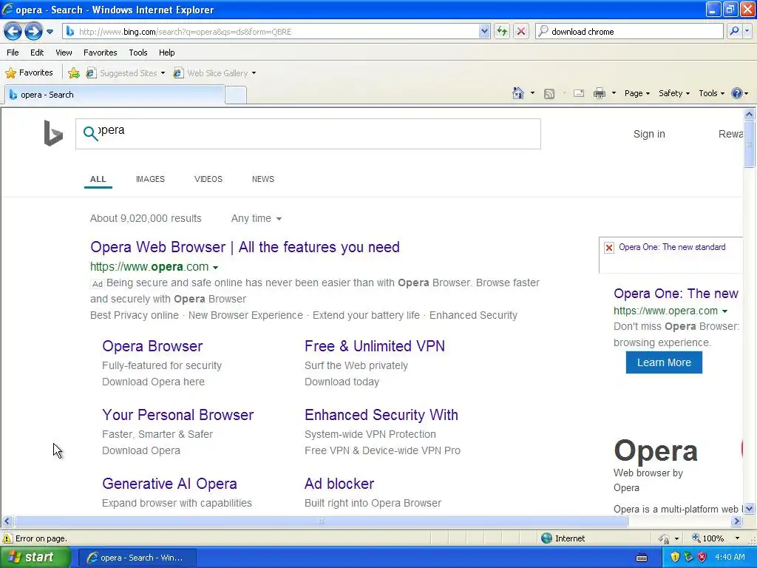Click the 'download chrome' search box

point(630,32)
